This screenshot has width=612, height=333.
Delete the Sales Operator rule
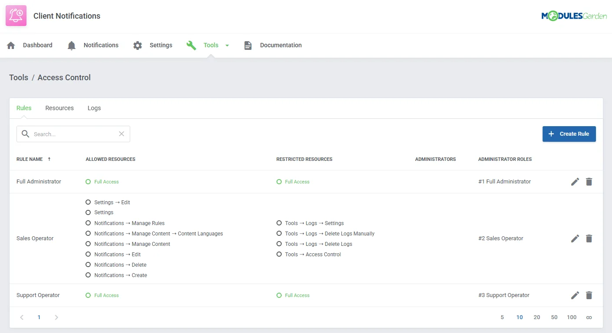click(589, 238)
